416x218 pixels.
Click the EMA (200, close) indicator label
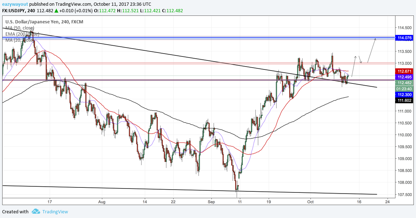click(x=22, y=34)
